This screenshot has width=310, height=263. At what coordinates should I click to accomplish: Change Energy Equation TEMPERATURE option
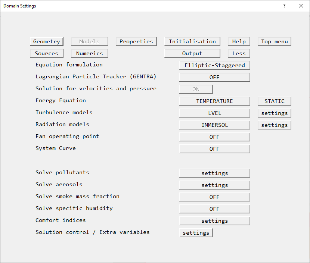[214, 101]
